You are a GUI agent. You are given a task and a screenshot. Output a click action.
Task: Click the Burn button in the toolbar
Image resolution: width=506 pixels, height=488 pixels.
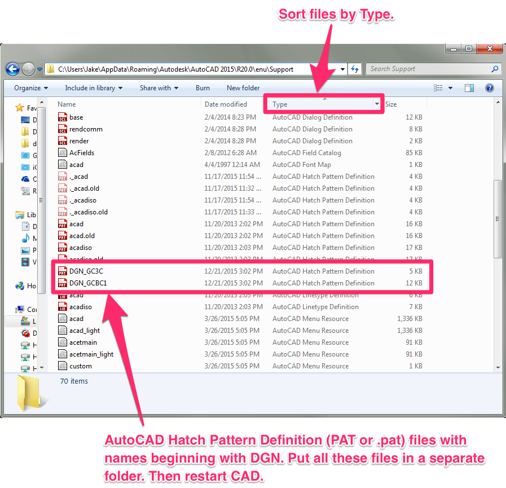(203, 88)
